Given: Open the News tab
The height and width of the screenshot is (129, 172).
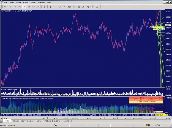Looking at the screenshot, I should 31,121.
